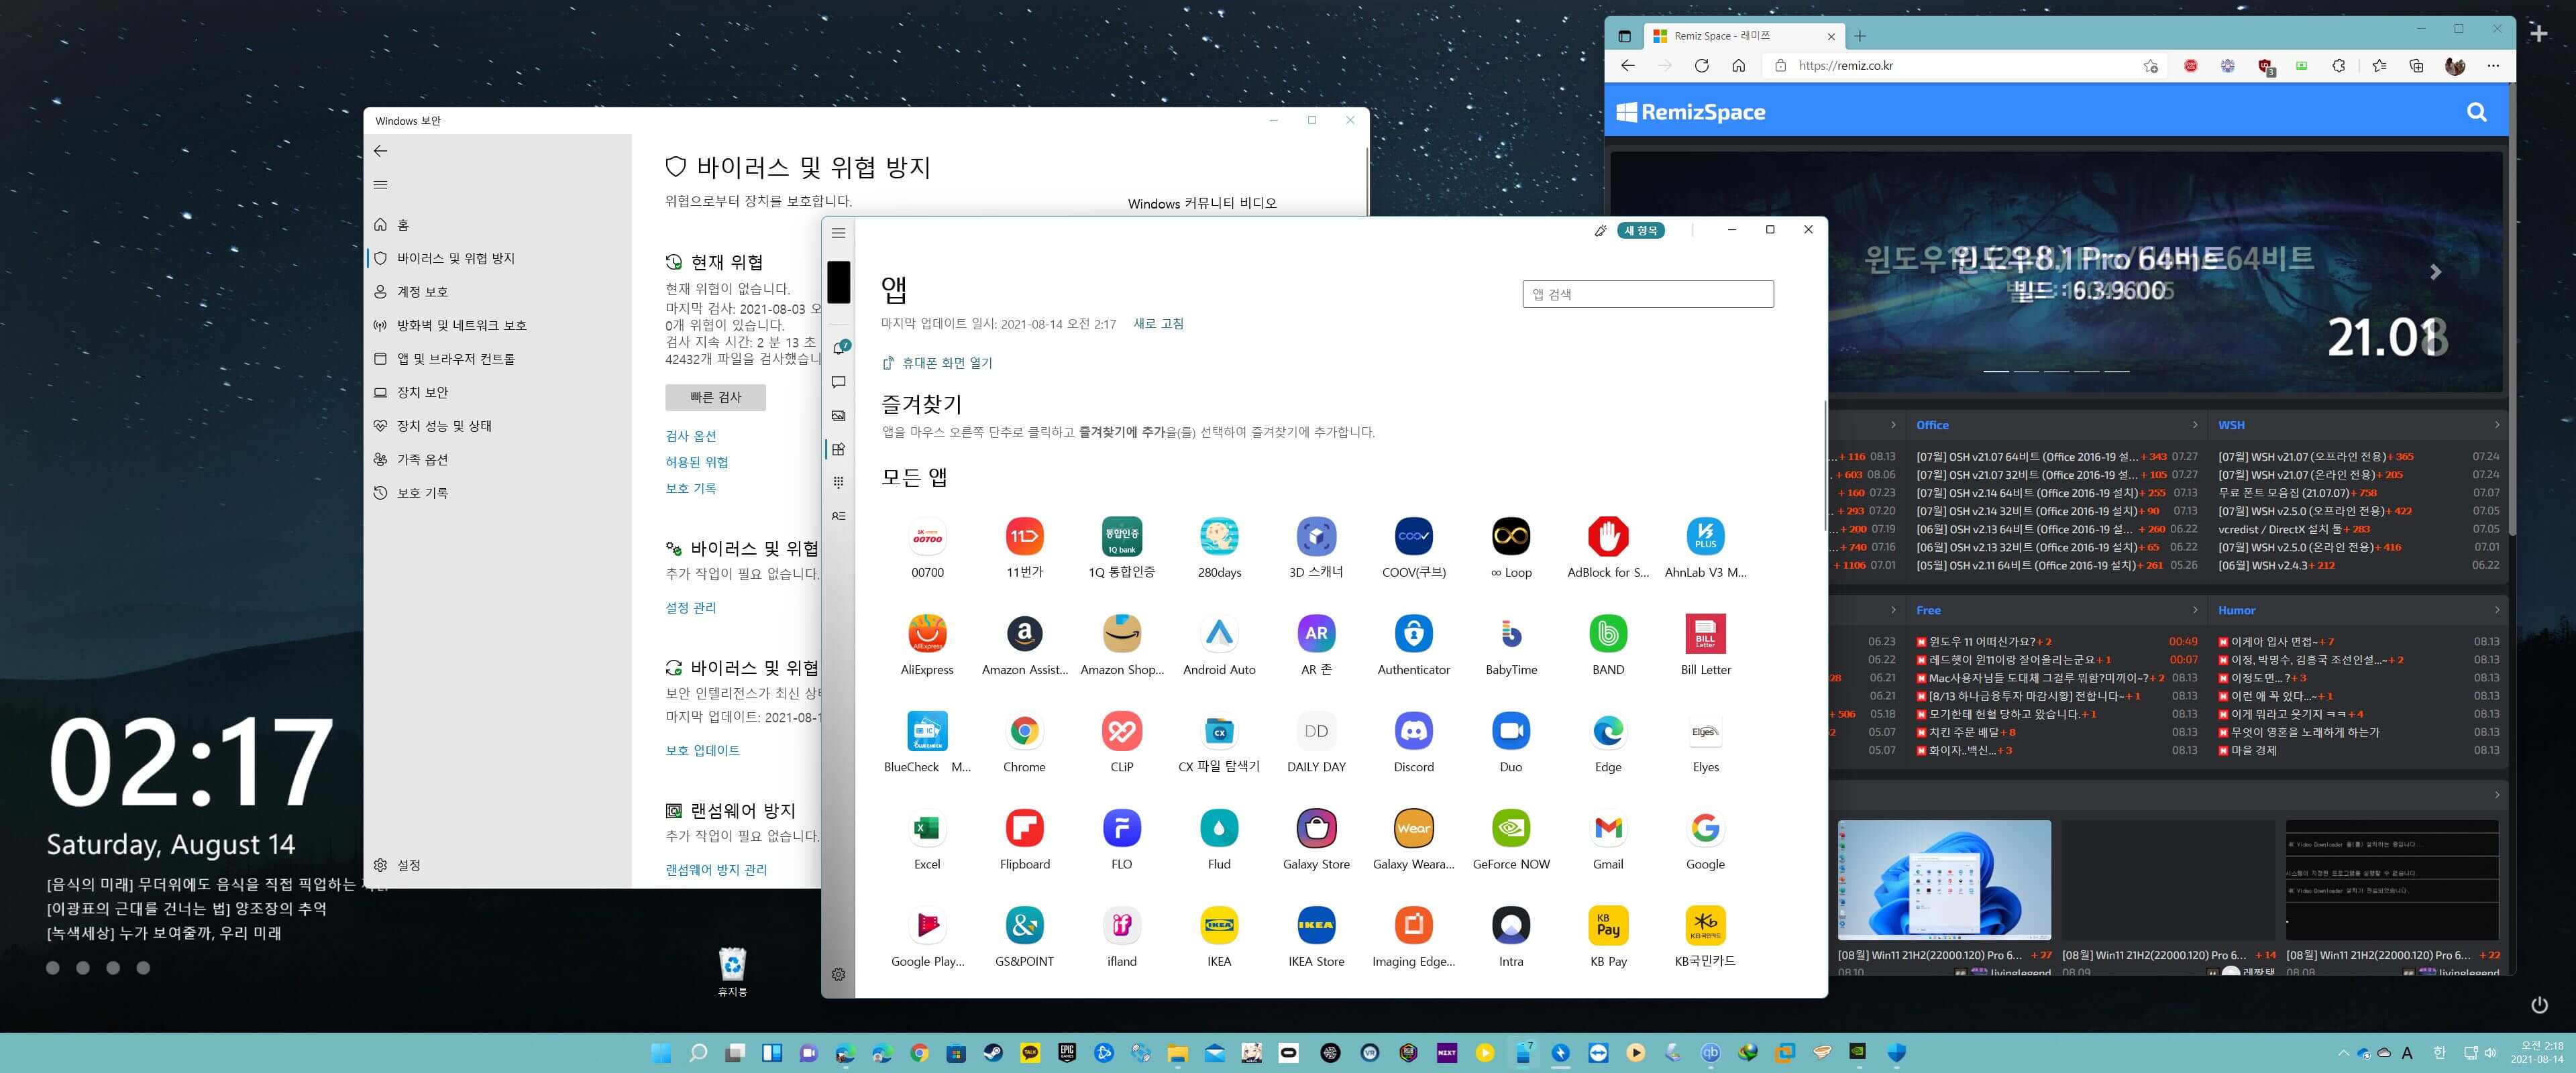Open the 보호 업데이트 link
2576x1073 pixels.
click(x=703, y=750)
